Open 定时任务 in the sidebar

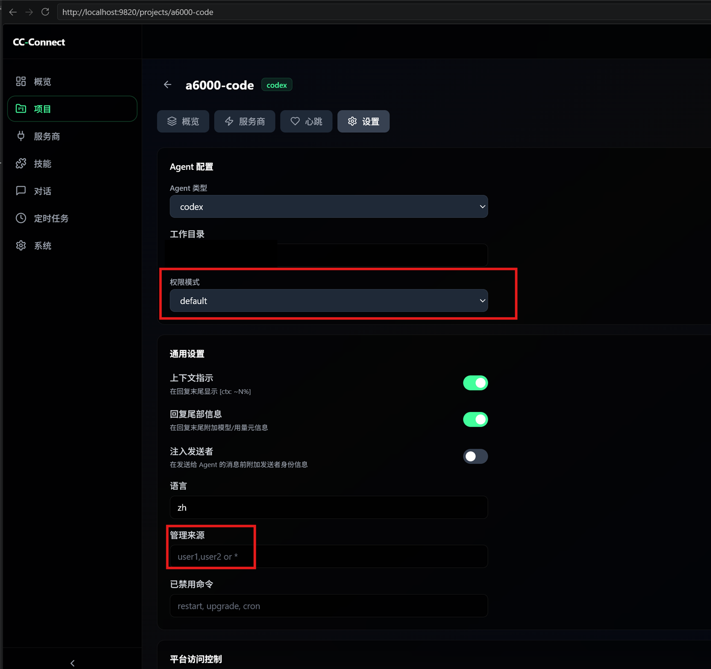pos(72,218)
